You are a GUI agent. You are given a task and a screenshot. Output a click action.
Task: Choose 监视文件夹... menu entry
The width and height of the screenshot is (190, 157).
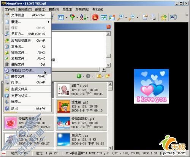click(27, 89)
